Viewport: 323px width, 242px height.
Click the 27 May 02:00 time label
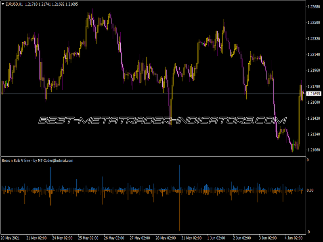[x=140, y=238]
